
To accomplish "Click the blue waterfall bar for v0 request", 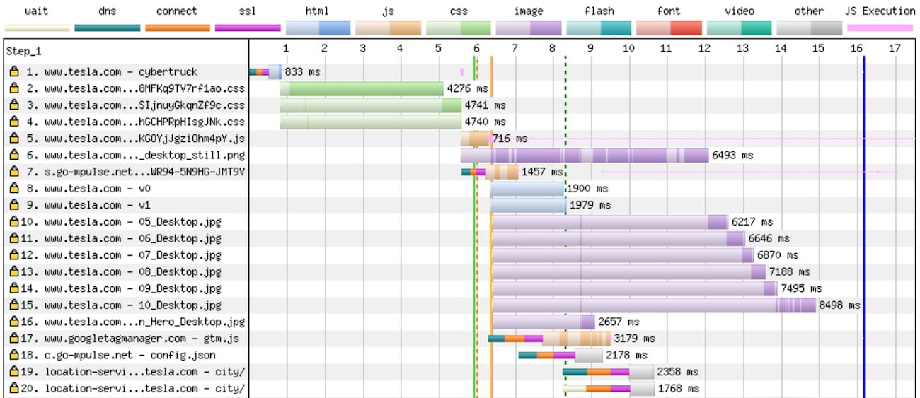I will [x=527, y=189].
